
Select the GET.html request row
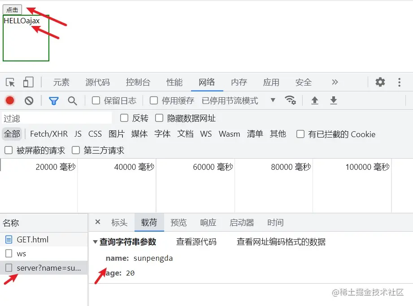(x=43, y=239)
